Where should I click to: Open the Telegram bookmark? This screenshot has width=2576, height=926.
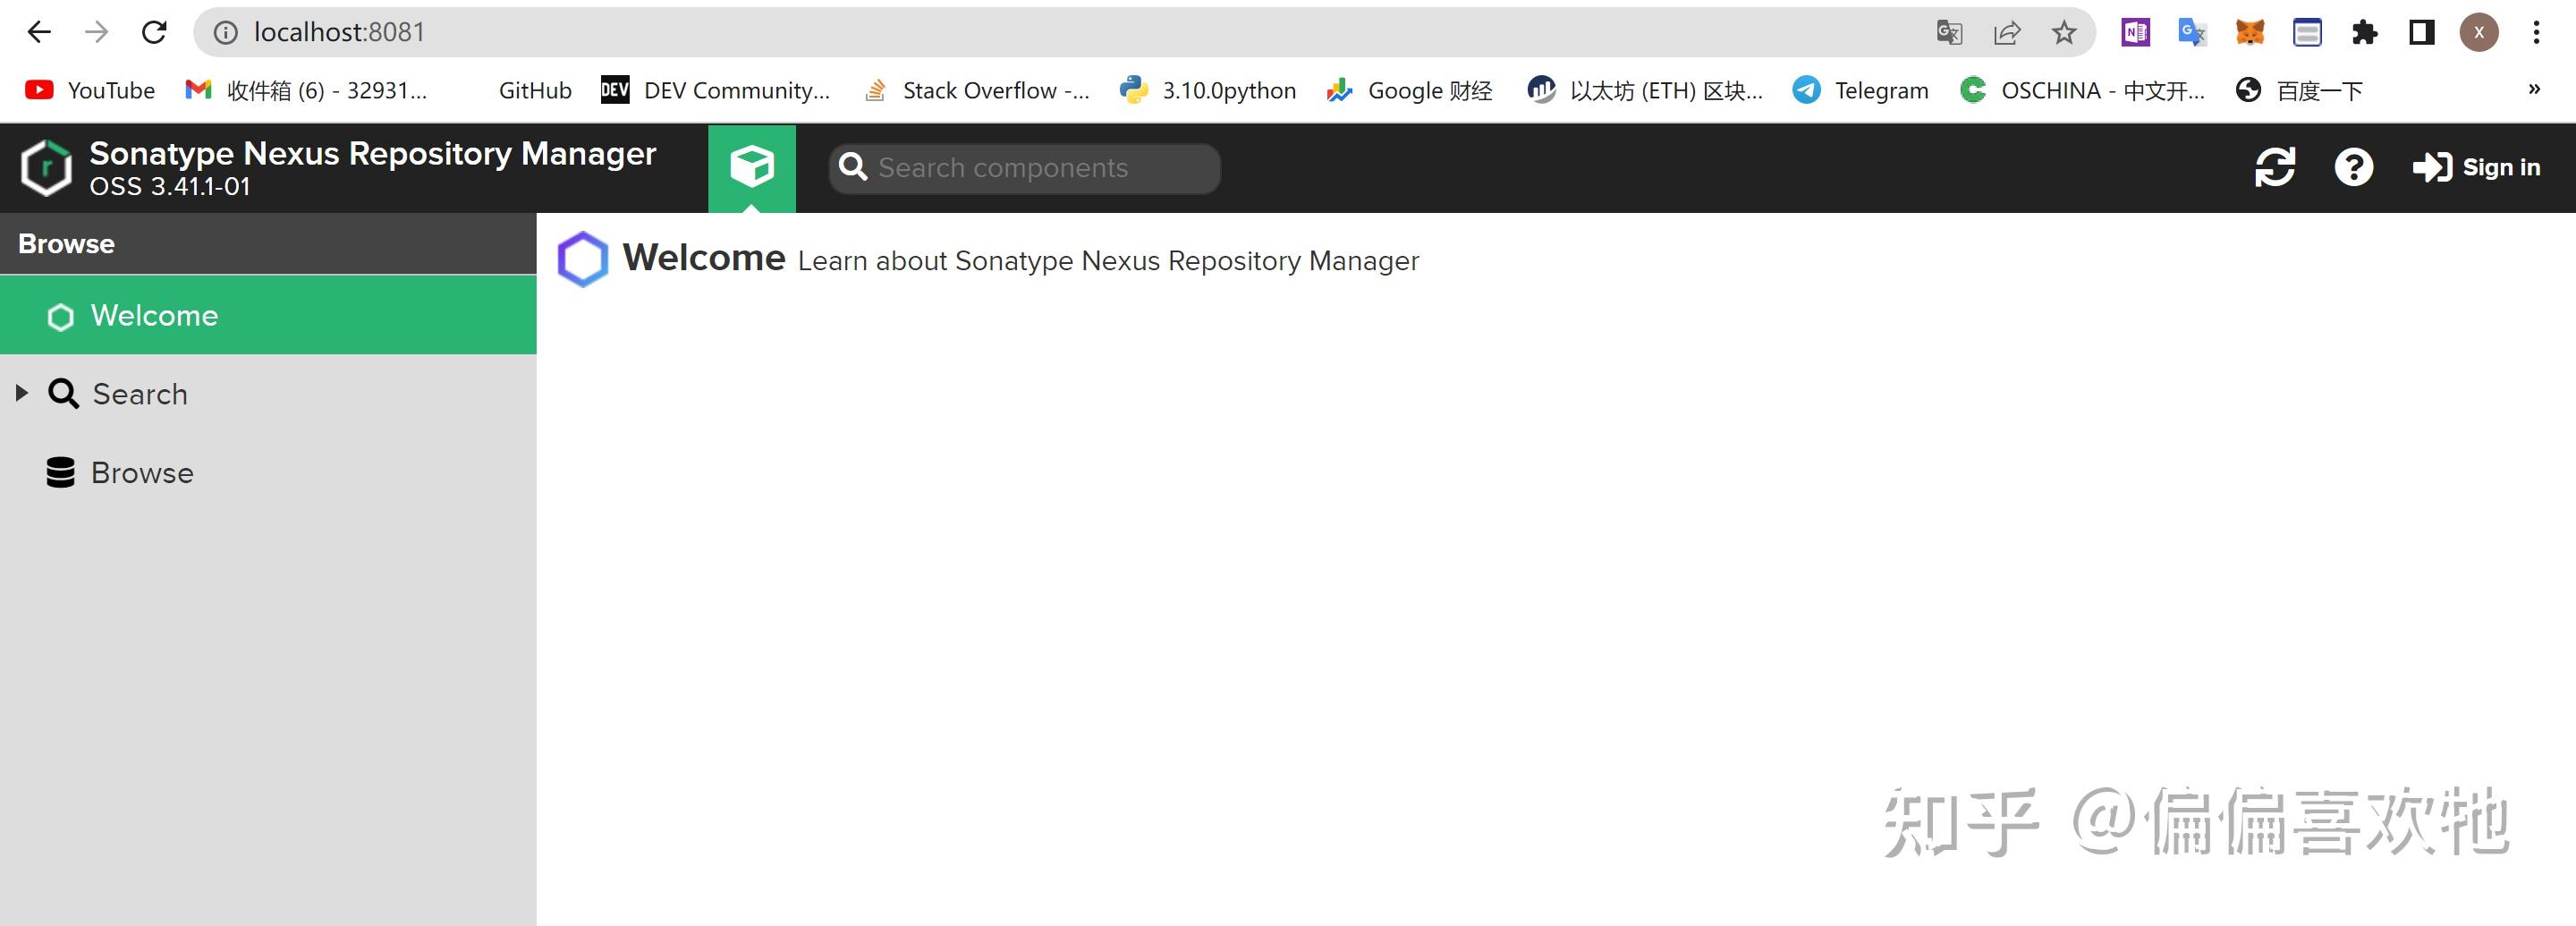[1861, 90]
